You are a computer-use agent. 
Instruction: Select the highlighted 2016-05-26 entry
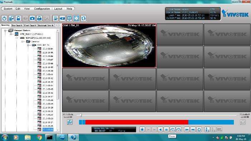click(x=48, y=130)
